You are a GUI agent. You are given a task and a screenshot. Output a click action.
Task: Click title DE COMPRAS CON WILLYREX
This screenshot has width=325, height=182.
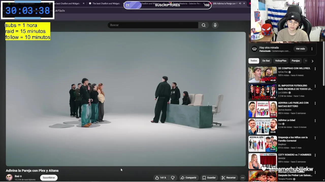(294, 68)
